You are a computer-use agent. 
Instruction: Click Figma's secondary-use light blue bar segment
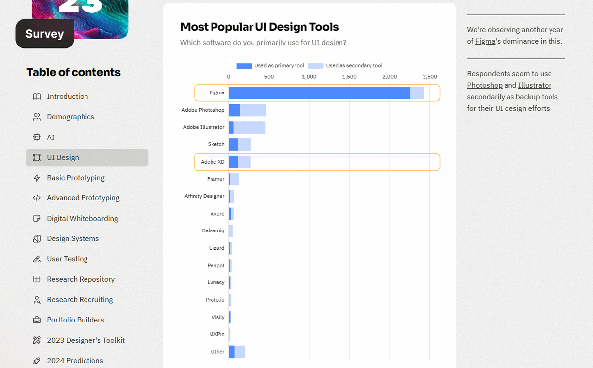[417, 92]
